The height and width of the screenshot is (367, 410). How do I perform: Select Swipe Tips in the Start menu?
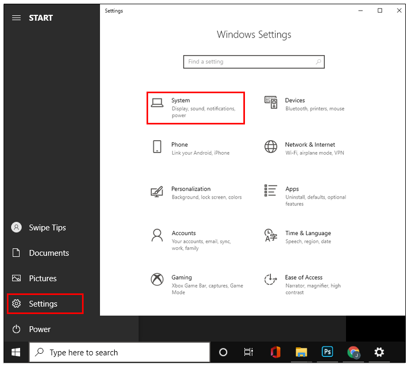coord(48,228)
